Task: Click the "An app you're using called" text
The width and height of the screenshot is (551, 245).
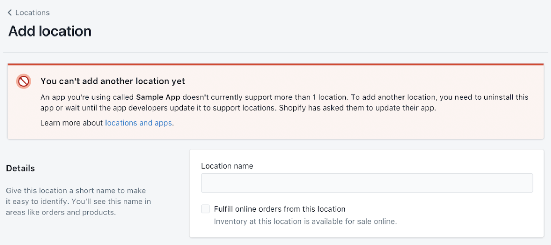Action: (x=87, y=97)
